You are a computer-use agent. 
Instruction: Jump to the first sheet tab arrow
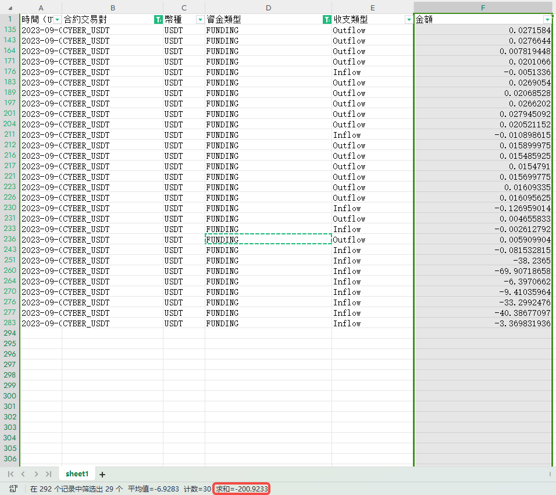[11, 474]
